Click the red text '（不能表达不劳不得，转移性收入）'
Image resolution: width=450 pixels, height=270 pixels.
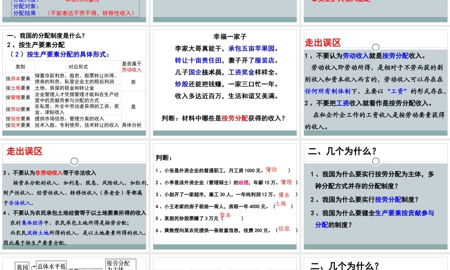point(91,13)
